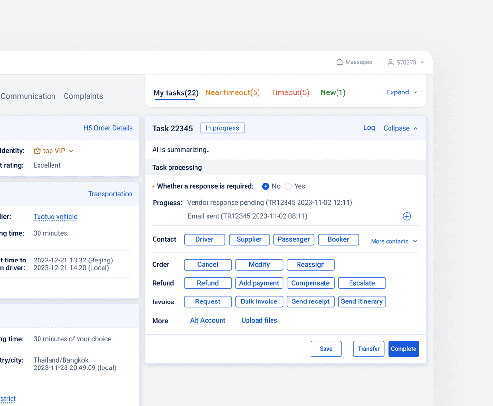This screenshot has width=493, height=406.
Task: Contact the Driver
Action: [x=205, y=240]
